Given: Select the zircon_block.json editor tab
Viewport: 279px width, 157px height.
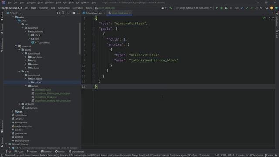Looking at the screenshot, I should (119, 13).
